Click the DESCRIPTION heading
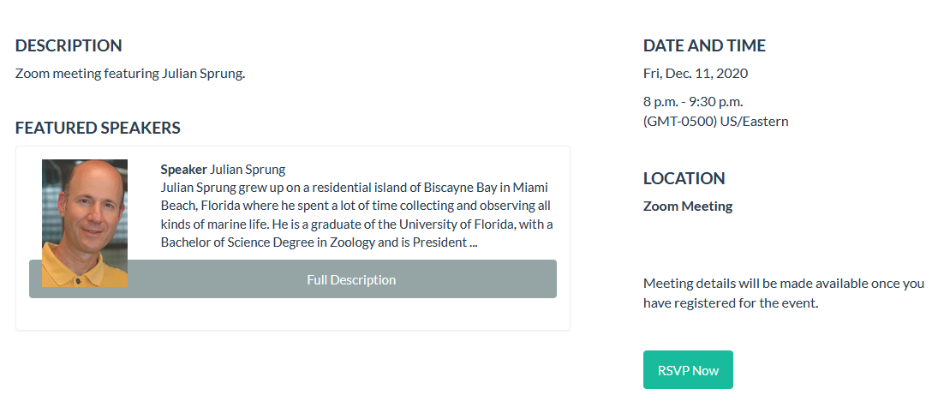Viewport: 938px width, 419px height. click(x=69, y=45)
